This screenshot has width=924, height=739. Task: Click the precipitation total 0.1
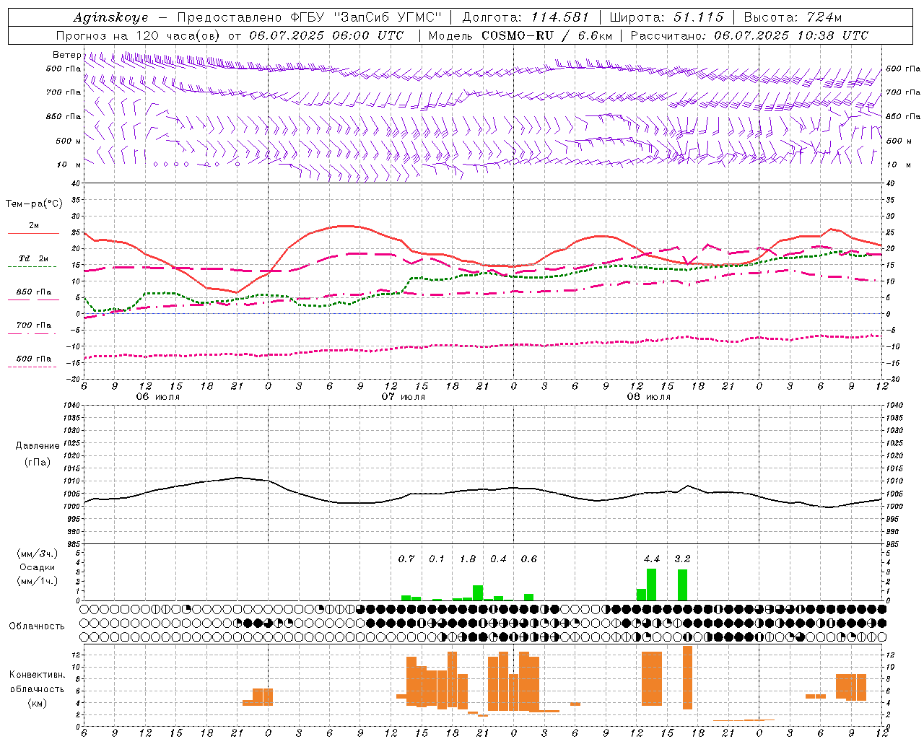point(437,559)
